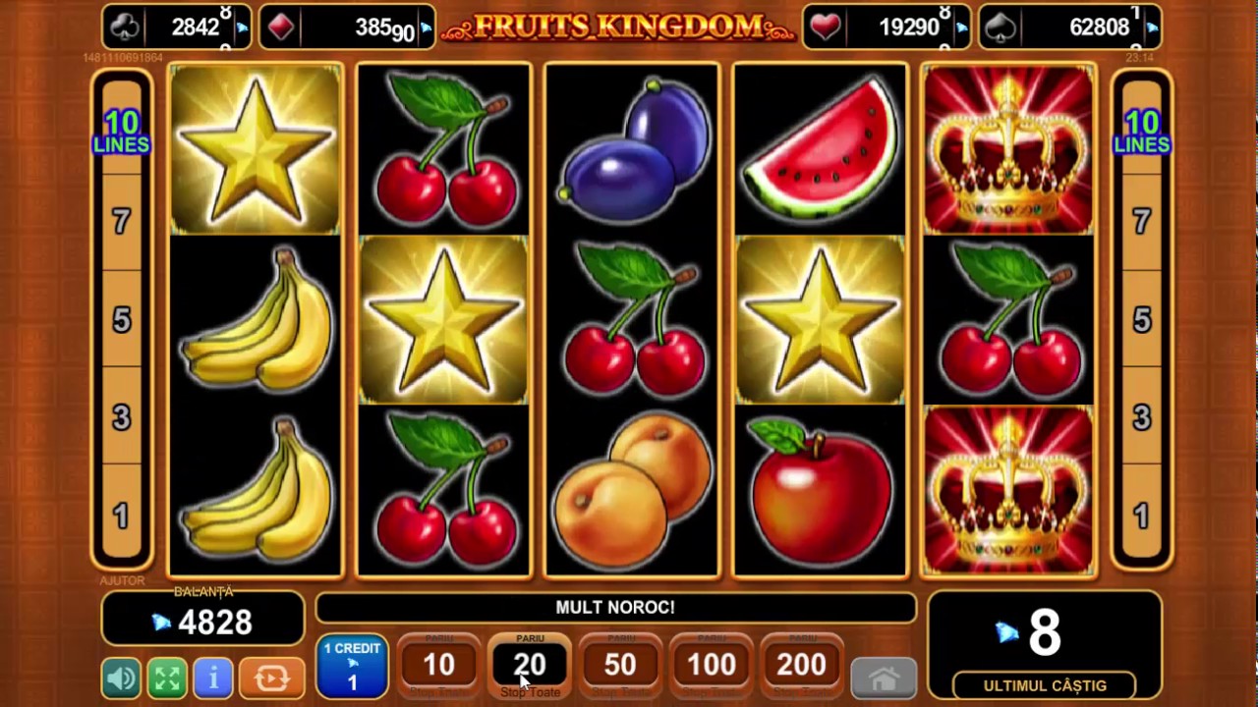Toggle fullscreen with the green arrows icon
Image resolution: width=1258 pixels, height=707 pixels.
pyautogui.click(x=167, y=678)
